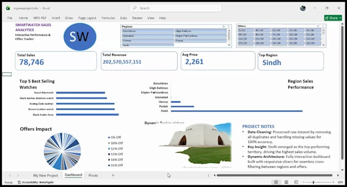Screen dimensions: 347x187
Task: Open the Data ribbon tab
Action: pos(123,18)
